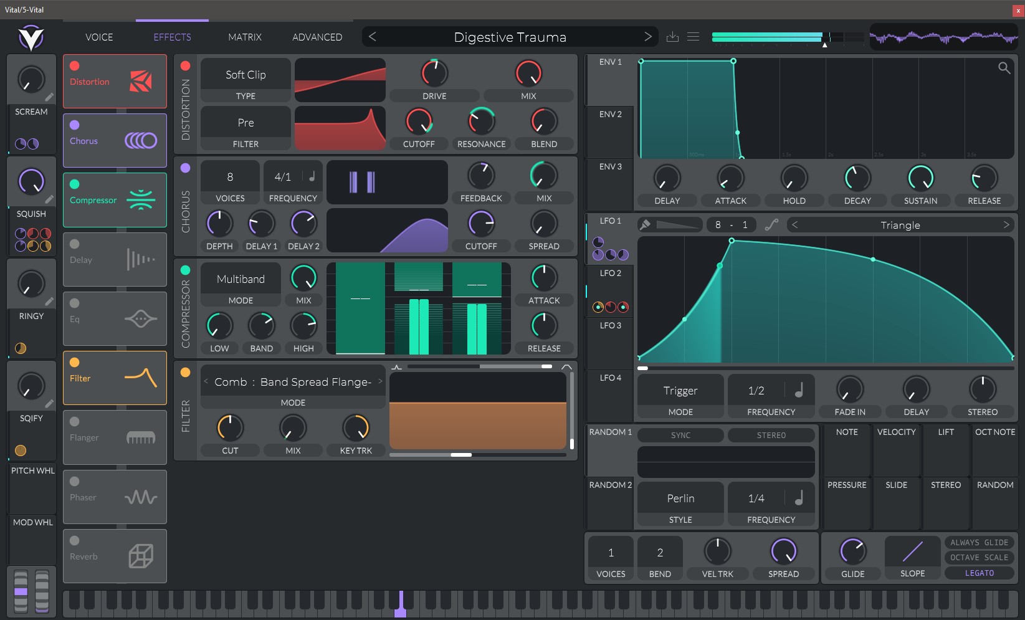The height and width of the screenshot is (620, 1025).
Task: Click the random SYNC button
Action: tap(680, 435)
